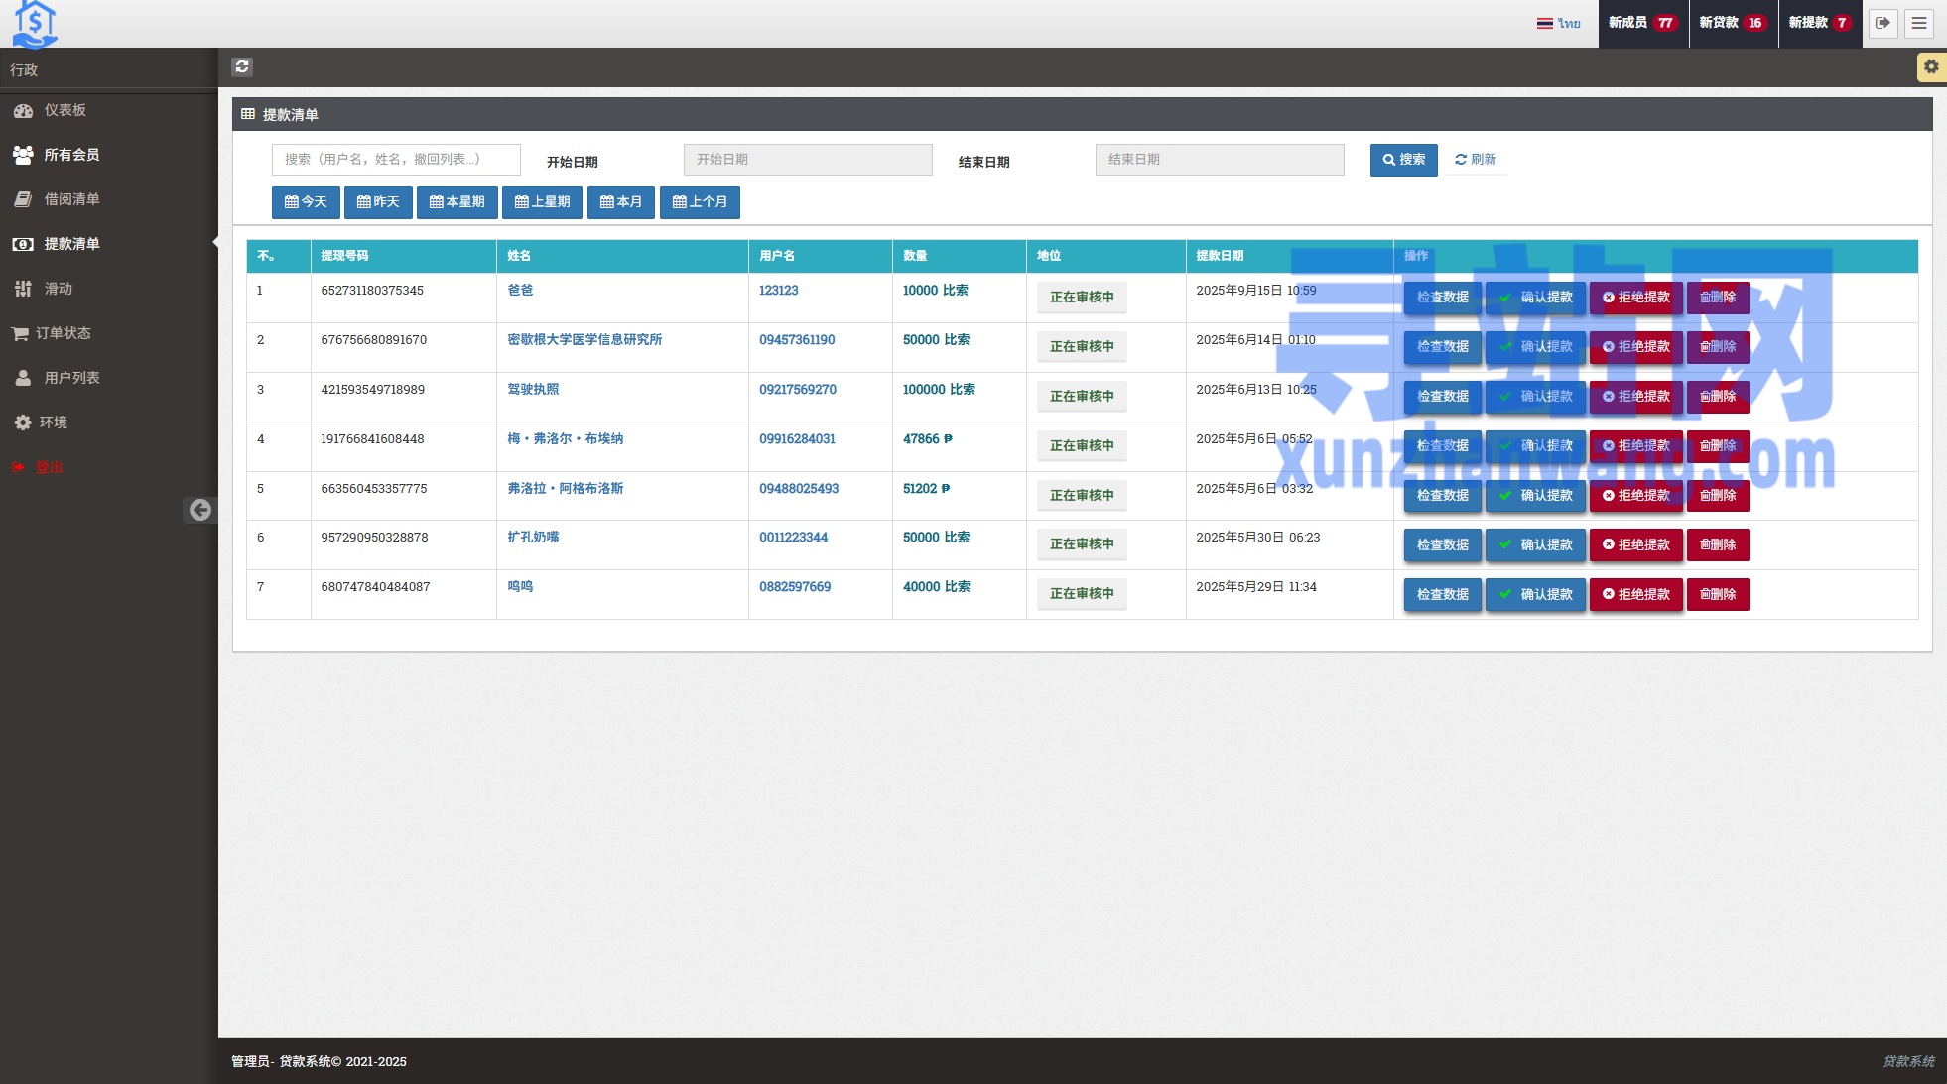
Task: Filter by 上个月 quick date button
Action: (x=700, y=202)
